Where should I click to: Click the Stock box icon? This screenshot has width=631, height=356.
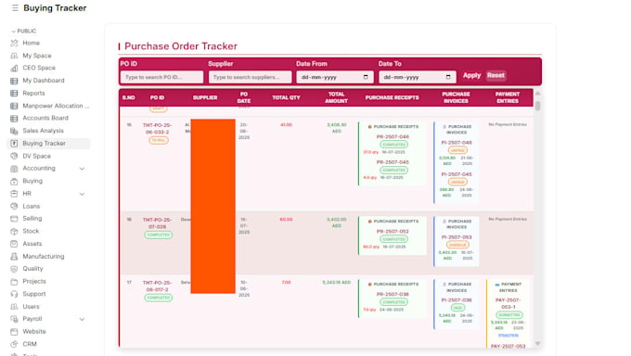[x=14, y=231]
